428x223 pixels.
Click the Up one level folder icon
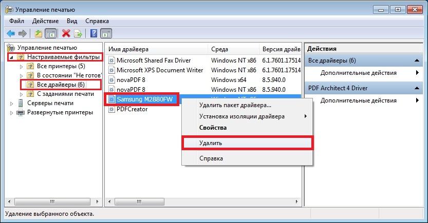[x=38, y=34]
